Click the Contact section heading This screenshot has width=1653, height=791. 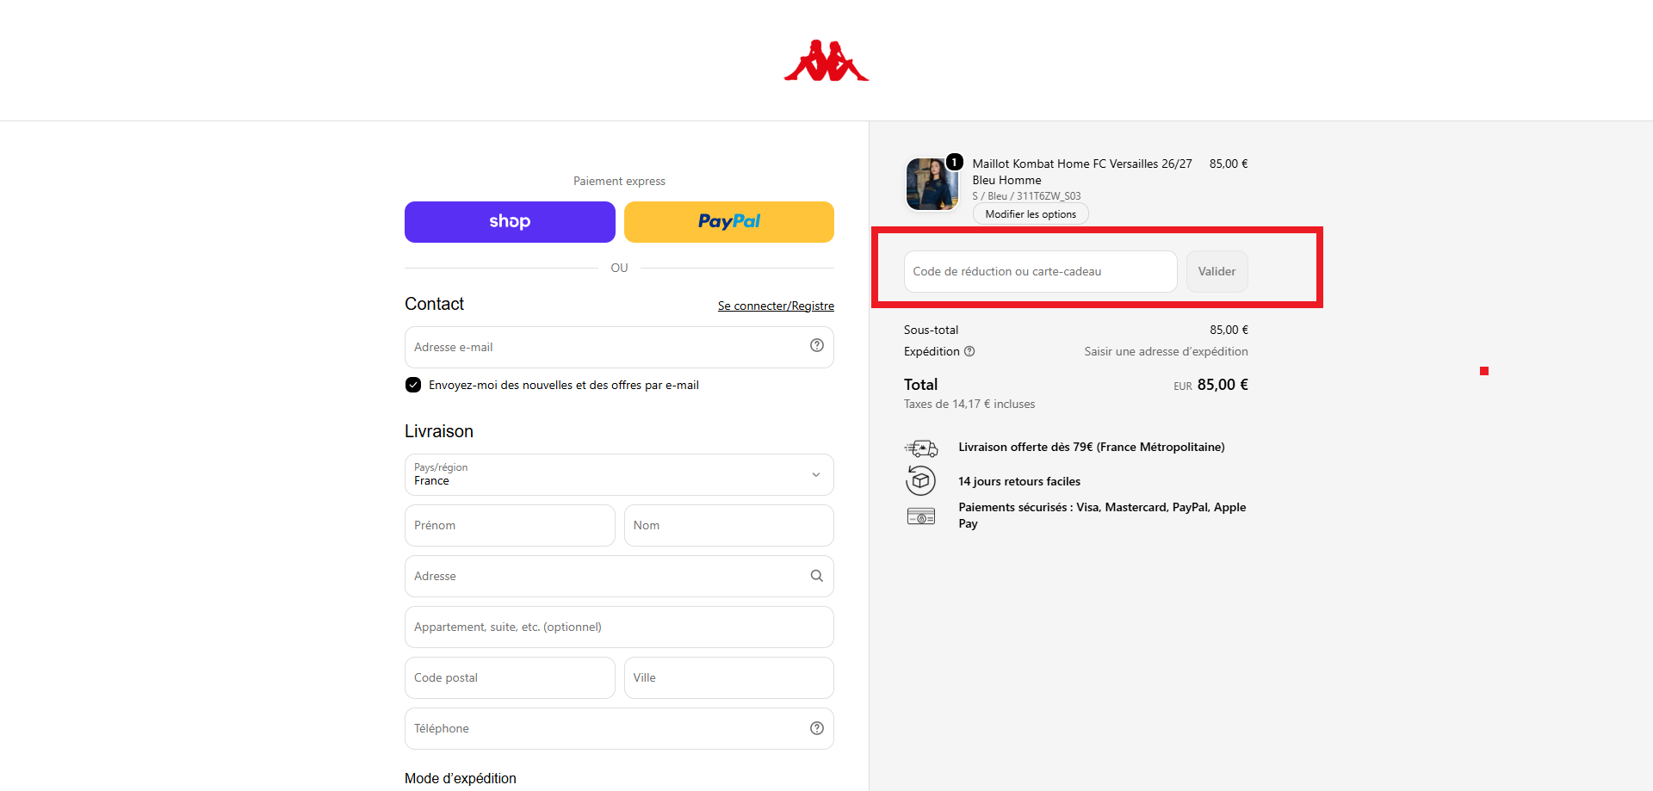tap(434, 304)
